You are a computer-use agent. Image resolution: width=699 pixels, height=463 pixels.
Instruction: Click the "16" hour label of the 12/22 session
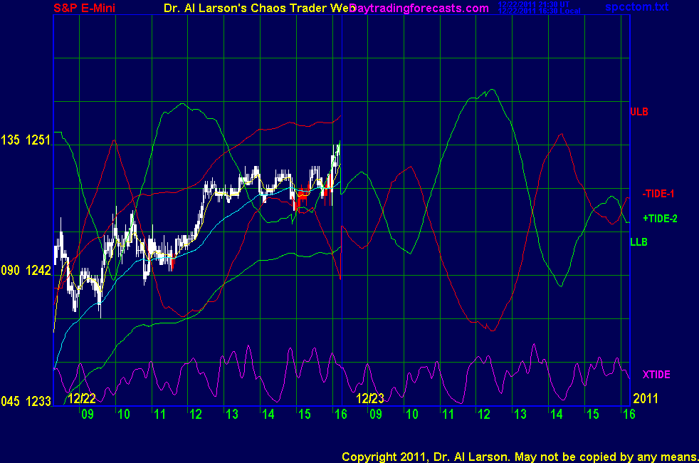(x=340, y=415)
